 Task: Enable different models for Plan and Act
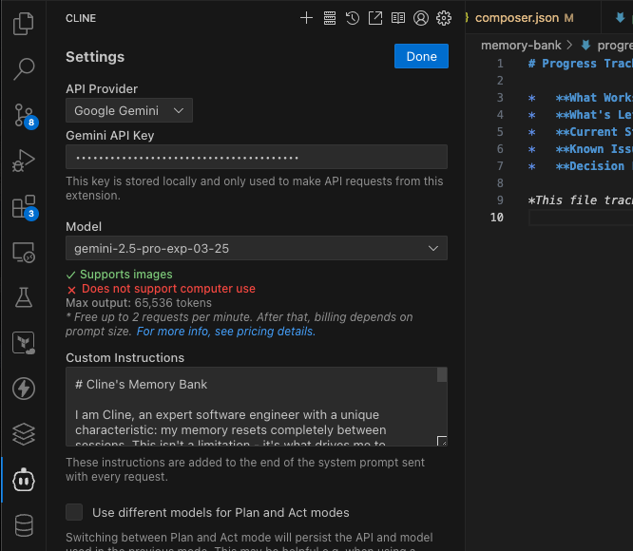tap(74, 512)
